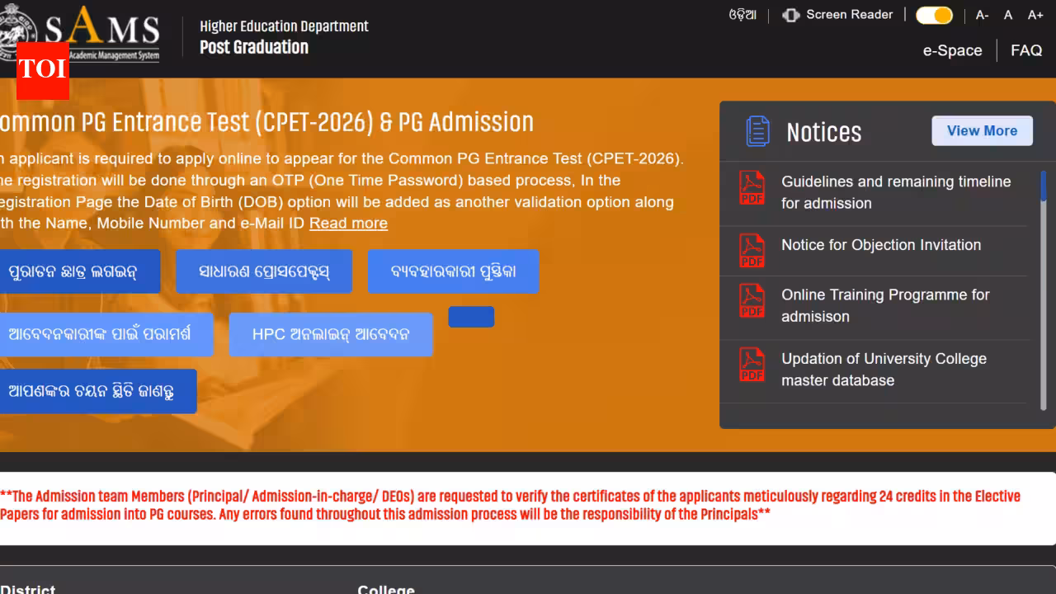Click the CPET-2026 & PG Admission heading

[x=266, y=122]
